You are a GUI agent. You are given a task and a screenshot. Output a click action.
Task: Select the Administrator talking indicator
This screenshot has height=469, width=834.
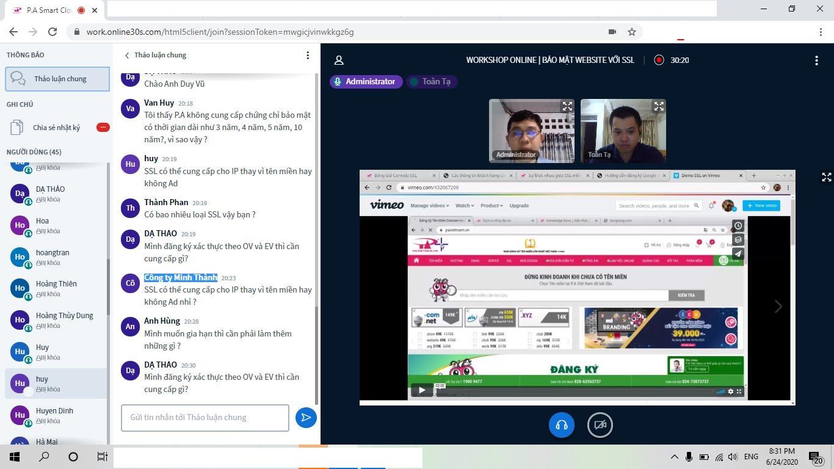pyautogui.click(x=366, y=81)
